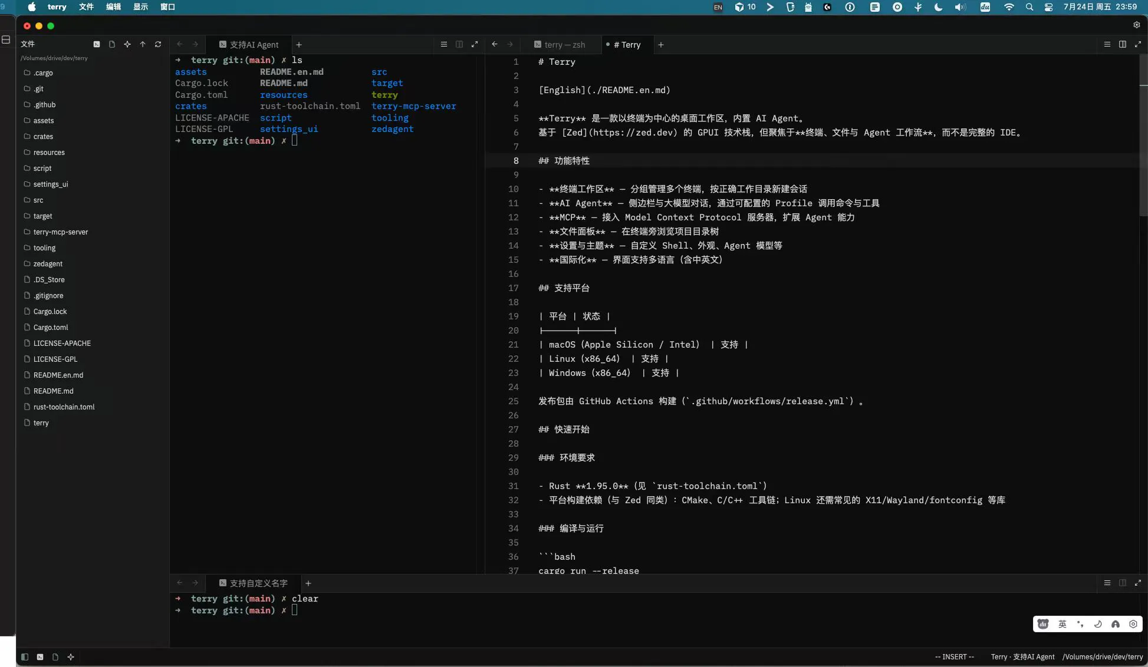Add a new tab next to # Terry
The image size is (1148, 667).
click(x=661, y=45)
